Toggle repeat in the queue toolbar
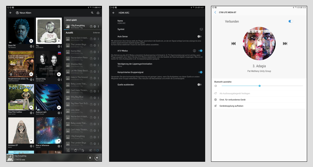 tap(97, 151)
